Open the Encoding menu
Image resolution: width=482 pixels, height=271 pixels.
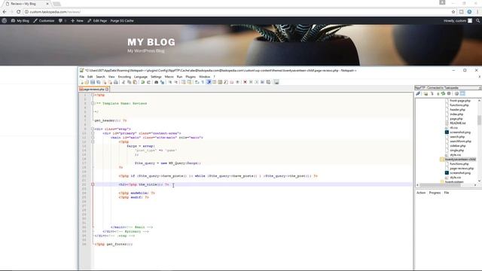[x=124, y=77]
